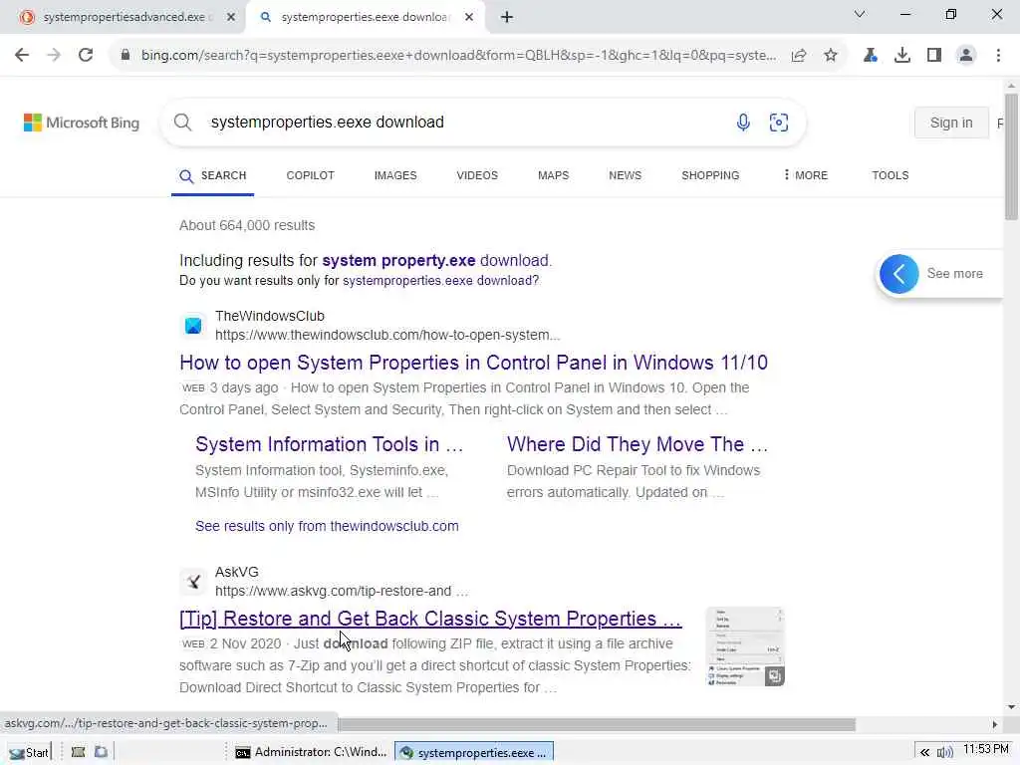The height and width of the screenshot is (765, 1020).
Task: Reload the page with the refresh icon
Action: 86,56
